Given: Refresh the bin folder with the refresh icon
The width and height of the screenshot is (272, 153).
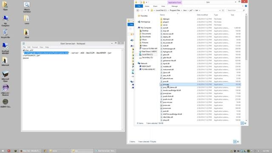Looking at the screenshot, I should [223, 10].
